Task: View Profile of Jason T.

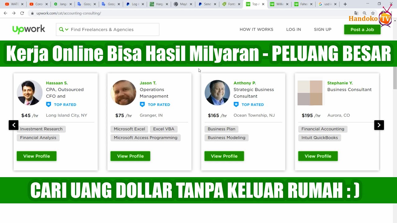Action: (130, 156)
